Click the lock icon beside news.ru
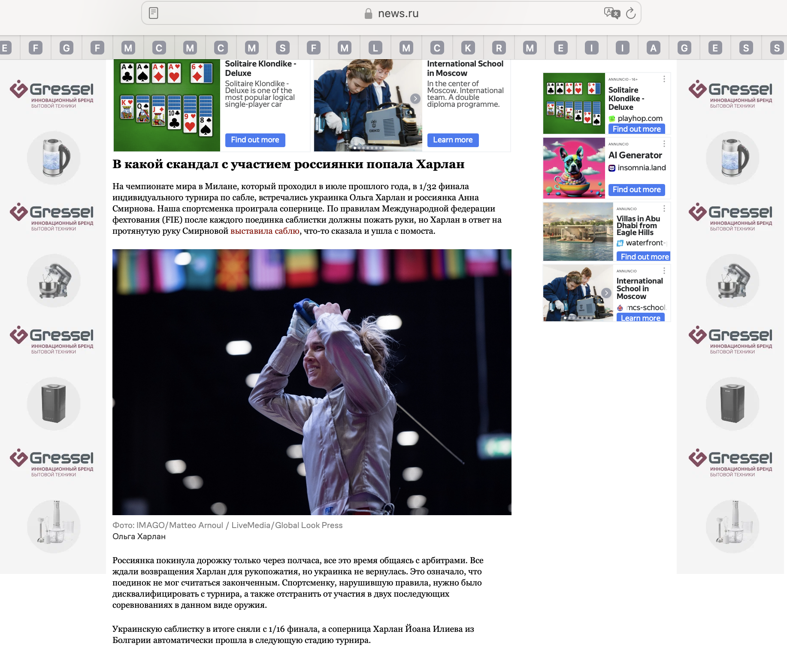The height and width of the screenshot is (655, 787). (x=368, y=14)
